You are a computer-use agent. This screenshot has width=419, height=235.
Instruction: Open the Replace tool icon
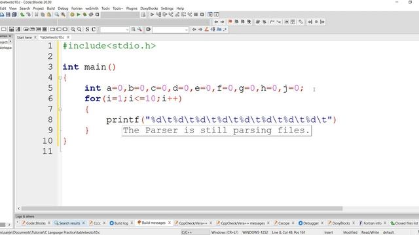click(63, 14)
